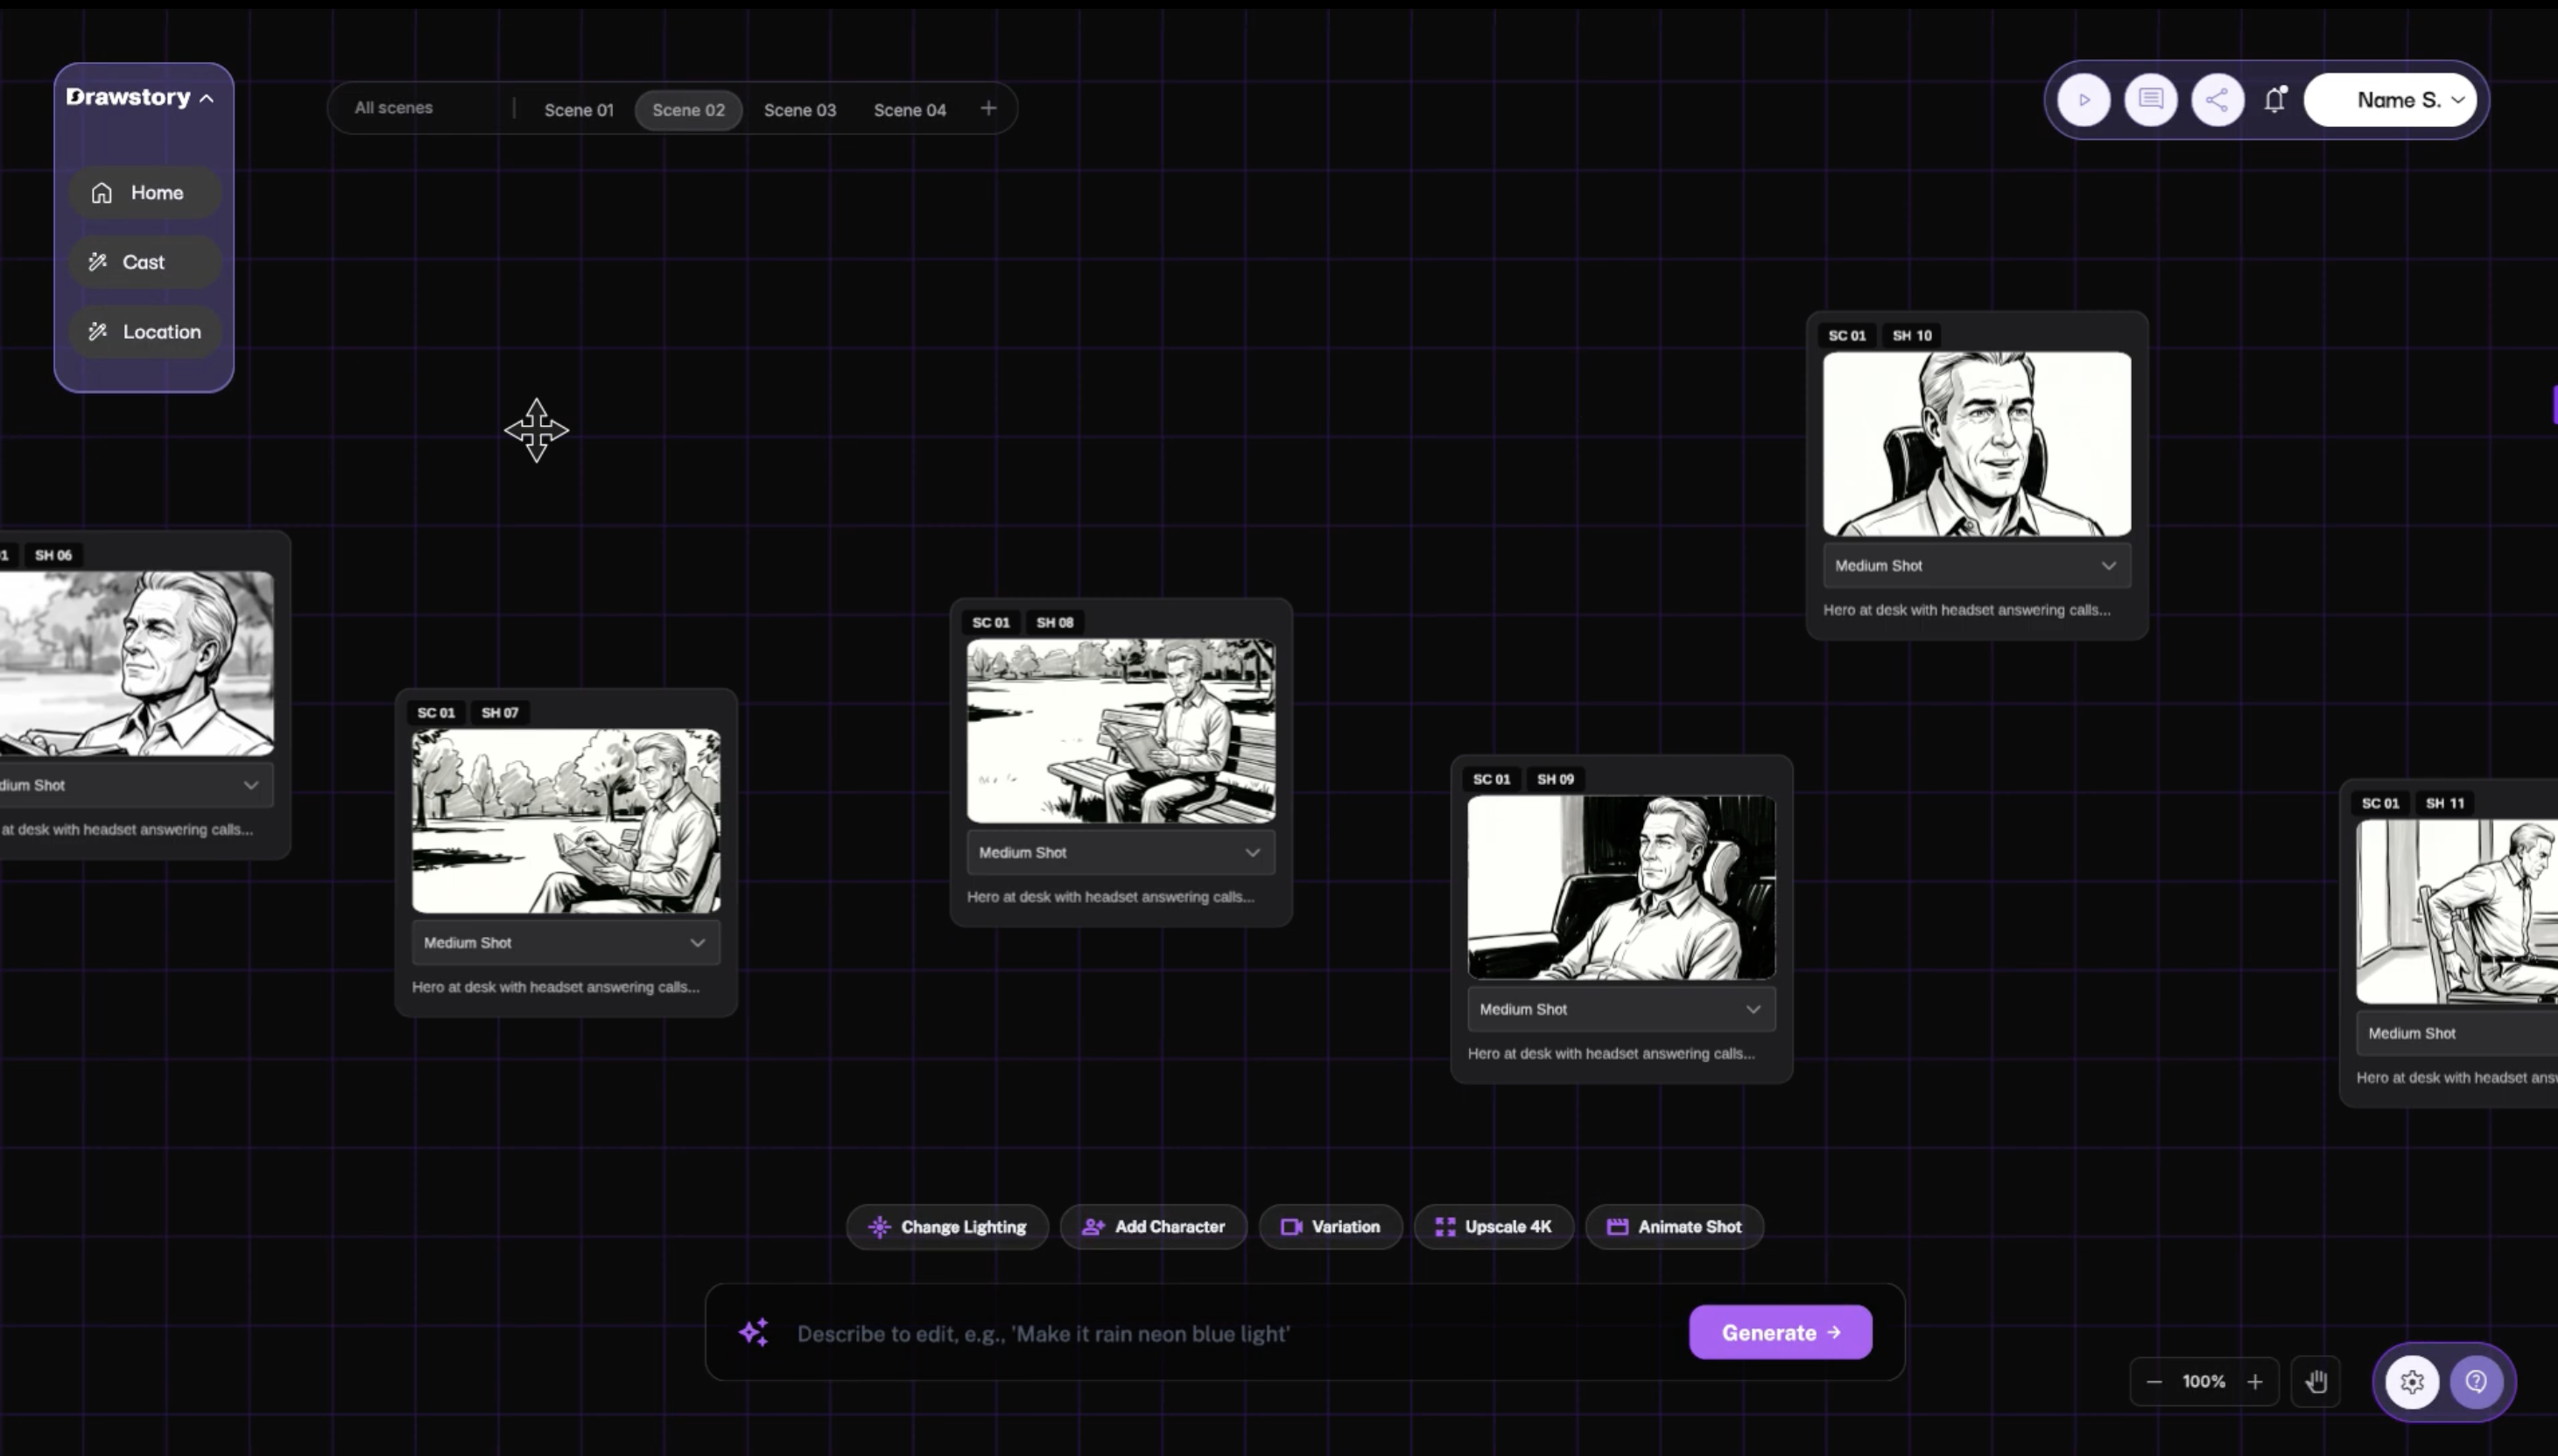Click description text under SH 10 card
This screenshot has width=2558, height=1456.
coord(1967,610)
